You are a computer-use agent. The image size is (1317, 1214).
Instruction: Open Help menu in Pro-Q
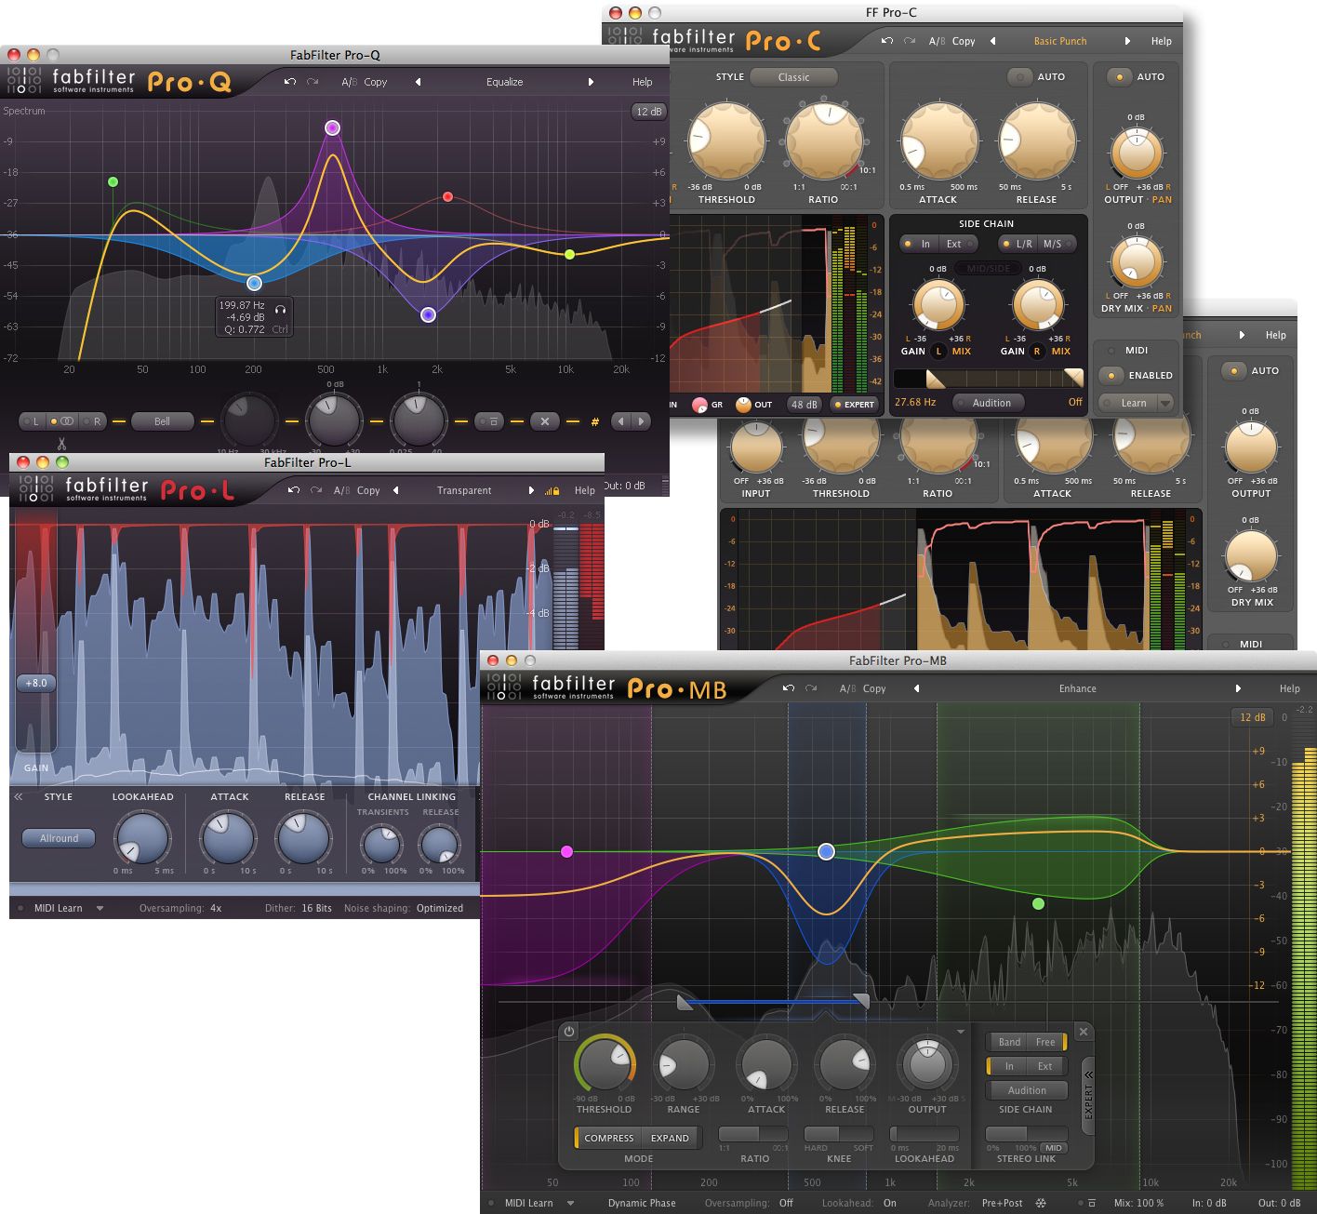coord(642,82)
